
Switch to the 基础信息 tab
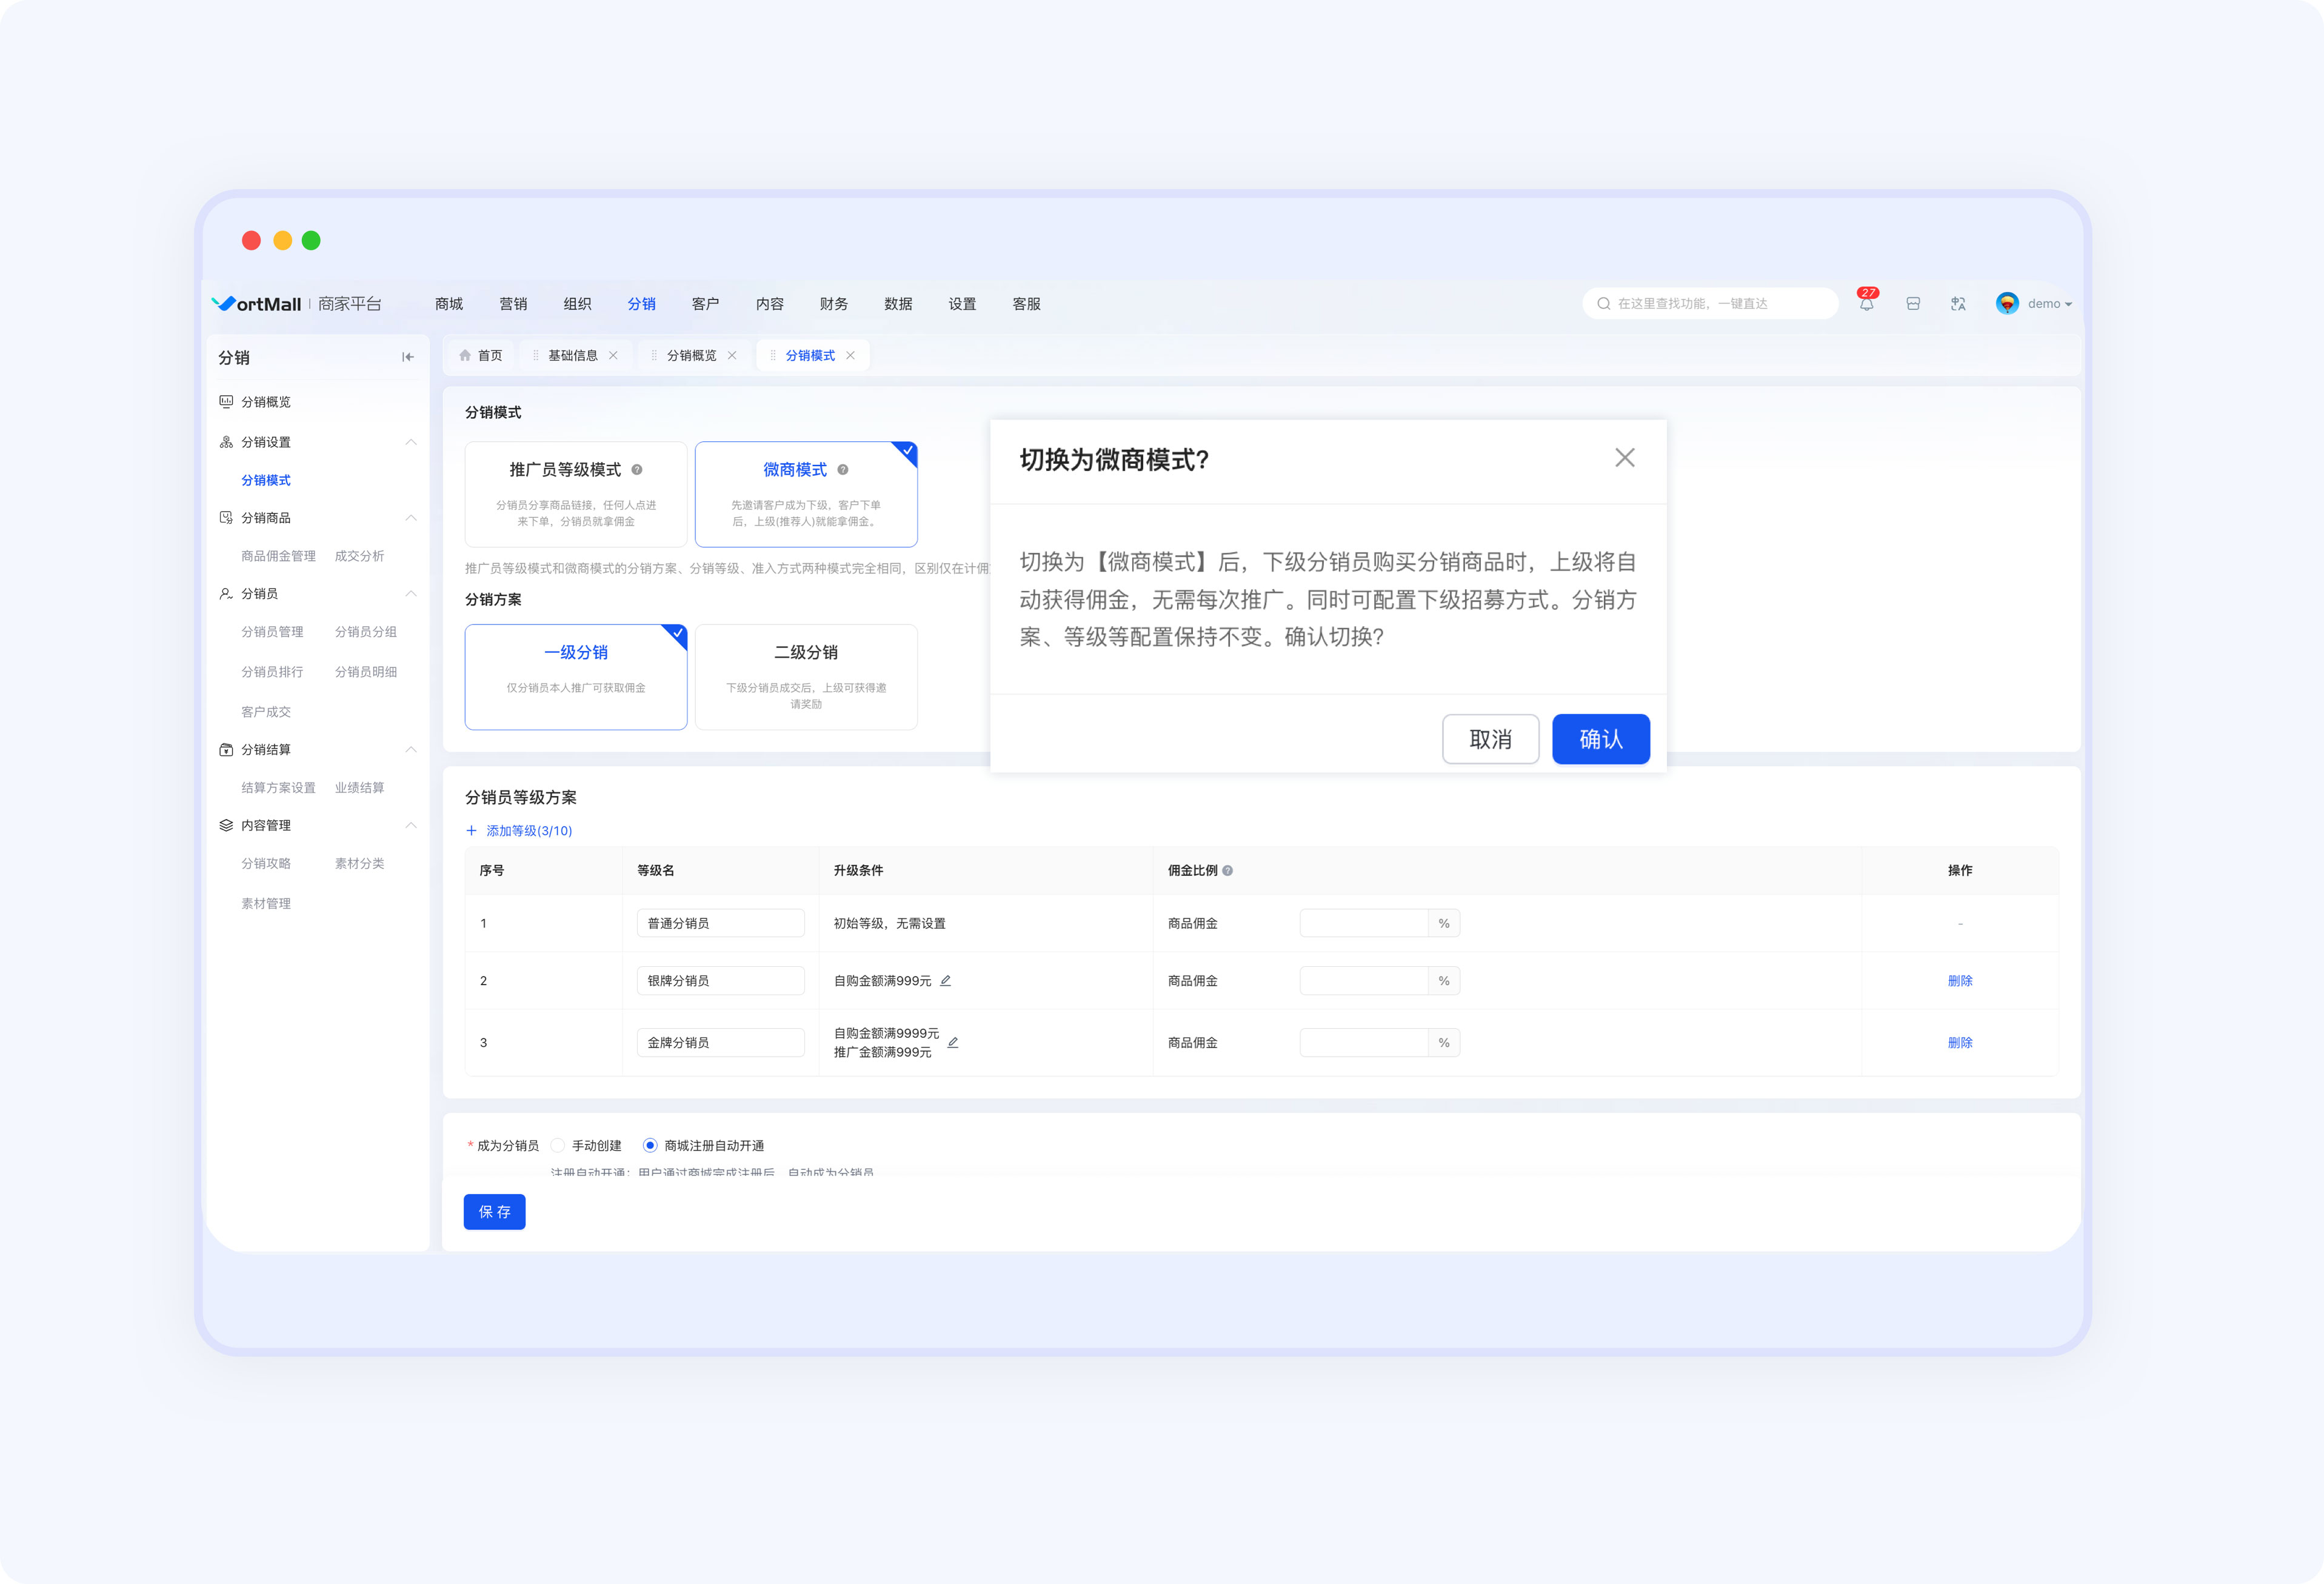573,356
